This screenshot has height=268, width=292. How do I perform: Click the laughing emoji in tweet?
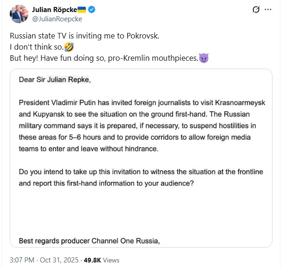coord(70,47)
